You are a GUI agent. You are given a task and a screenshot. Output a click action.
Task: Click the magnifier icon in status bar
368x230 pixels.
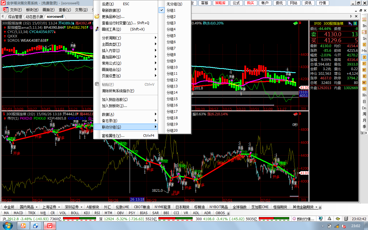(321, 219)
